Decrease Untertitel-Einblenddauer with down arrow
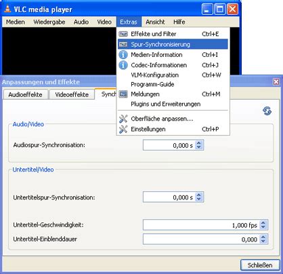 pos(263,241)
